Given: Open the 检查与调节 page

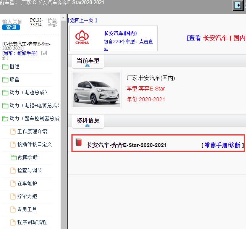Looking at the screenshot, I should point(29,170).
